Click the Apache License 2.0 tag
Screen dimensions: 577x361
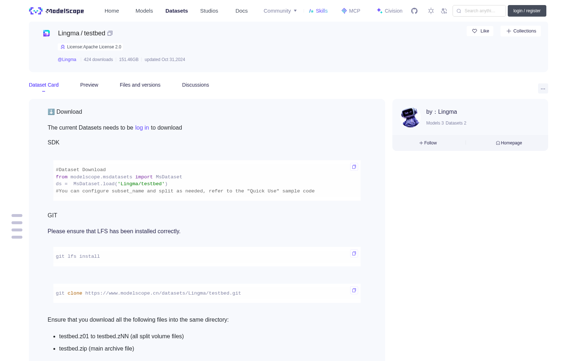click(x=91, y=47)
